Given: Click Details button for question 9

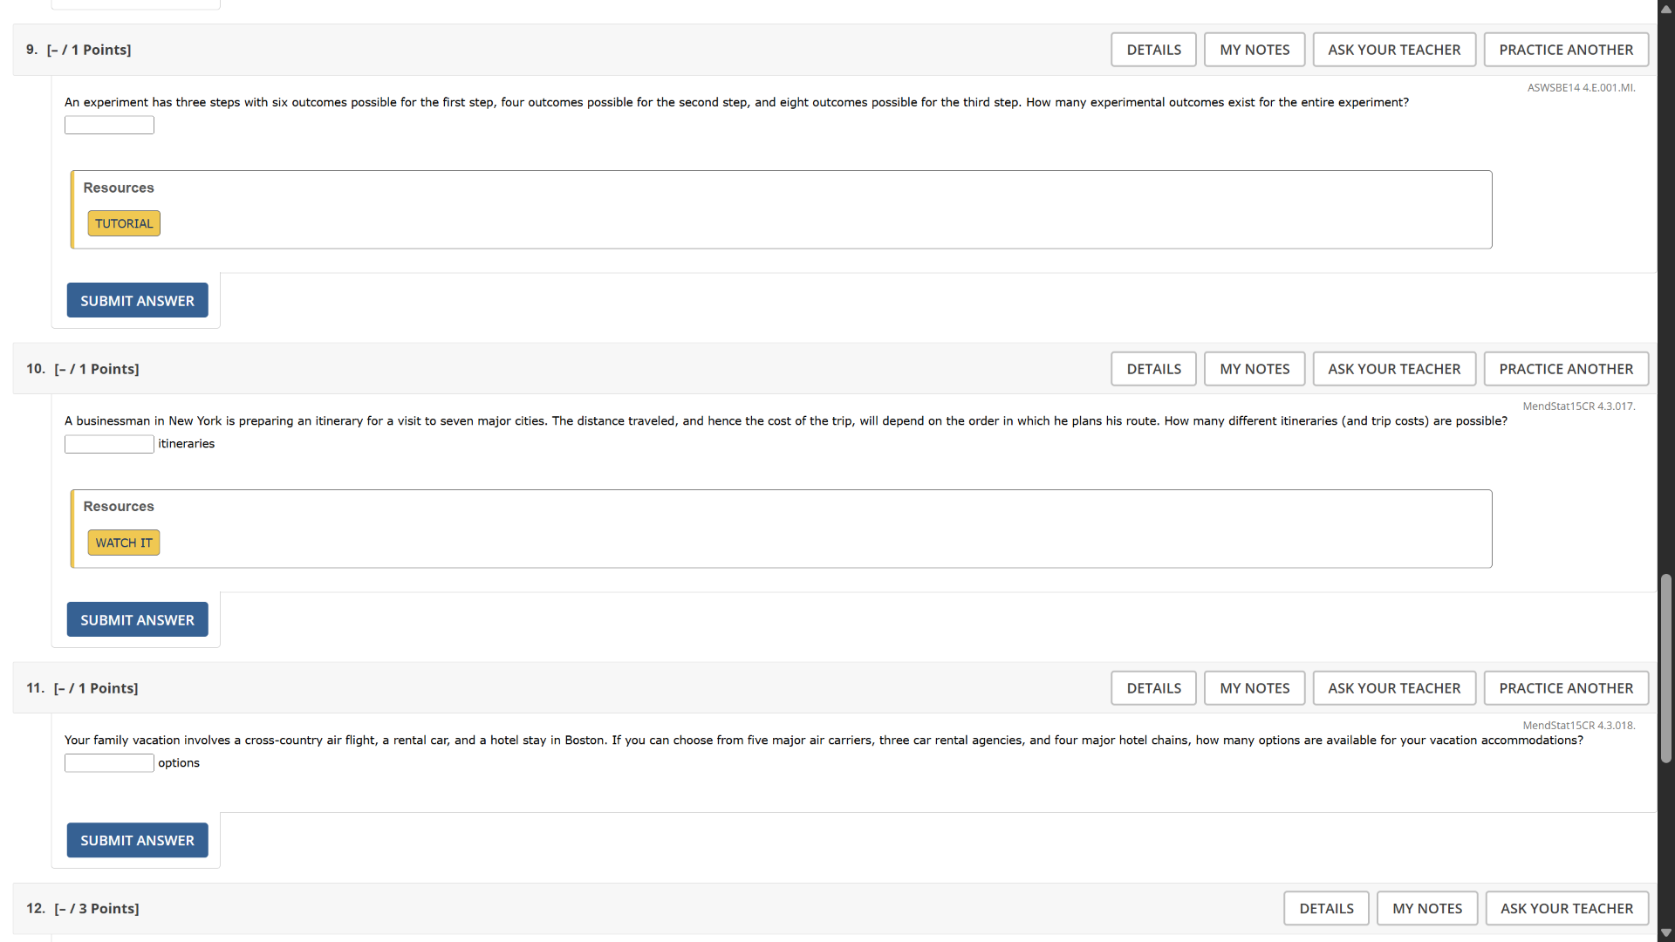Looking at the screenshot, I should 1153,50.
